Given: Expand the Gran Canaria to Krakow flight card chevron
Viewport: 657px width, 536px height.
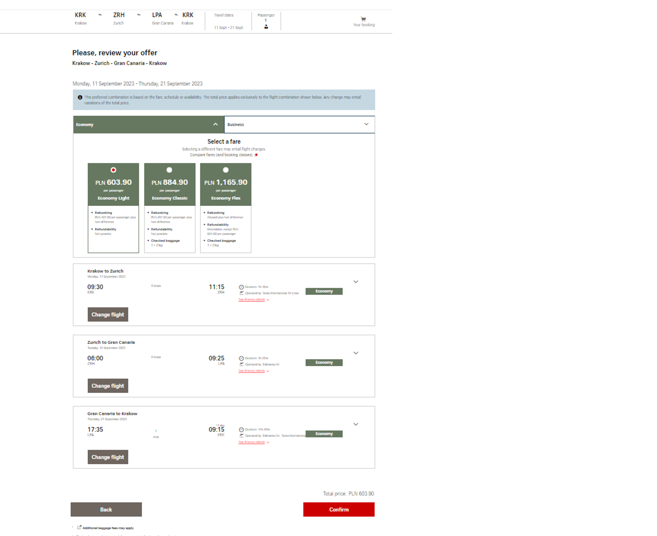Looking at the screenshot, I should [x=356, y=424].
